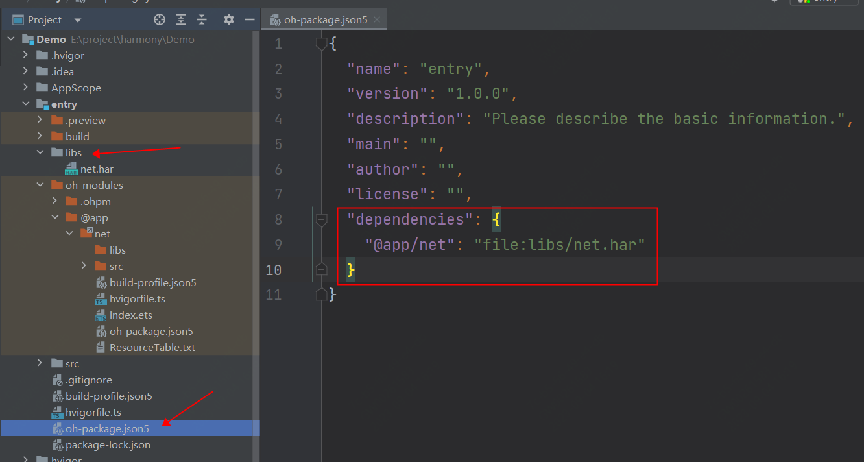The width and height of the screenshot is (864, 462).
Task: Expand the .hvigor folder
Action: pos(25,56)
